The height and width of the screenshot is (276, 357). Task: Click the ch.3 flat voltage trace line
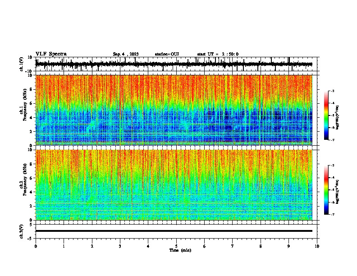pyautogui.click(x=174, y=231)
